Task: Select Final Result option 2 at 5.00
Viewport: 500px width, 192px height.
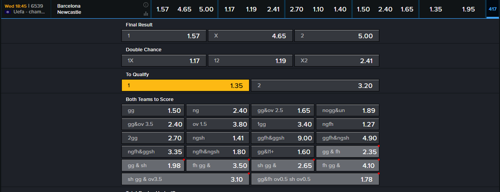Action: point(336,36)
